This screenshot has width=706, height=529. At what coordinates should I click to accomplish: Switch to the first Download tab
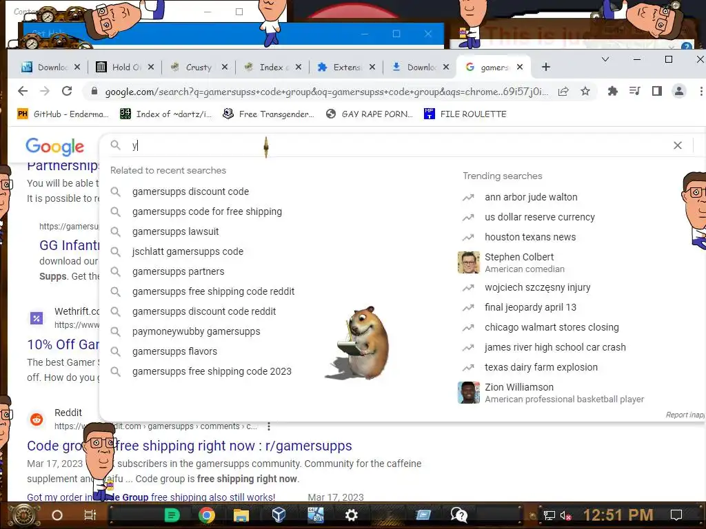pos(51,67)
